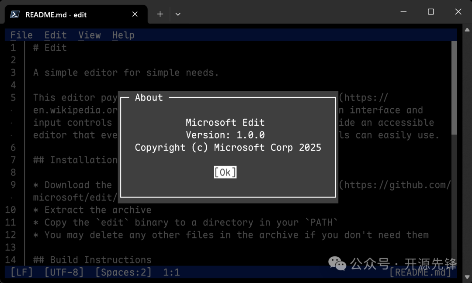Close the README.md - edit tab
Viewport: 472px width, 283px height.
tap(135, 14)
